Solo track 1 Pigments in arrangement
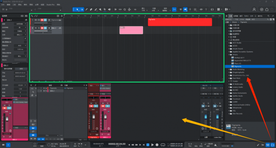This screenshot has height=148, width=276. [39, 20]
